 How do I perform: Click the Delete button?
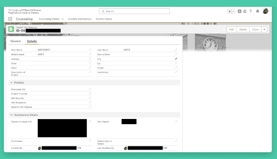(x=243, y=30)
